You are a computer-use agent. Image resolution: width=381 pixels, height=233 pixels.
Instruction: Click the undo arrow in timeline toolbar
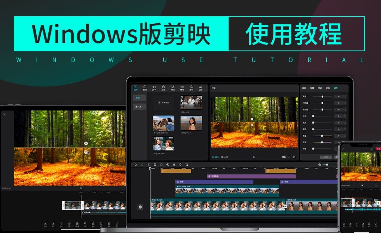[136, 165]
